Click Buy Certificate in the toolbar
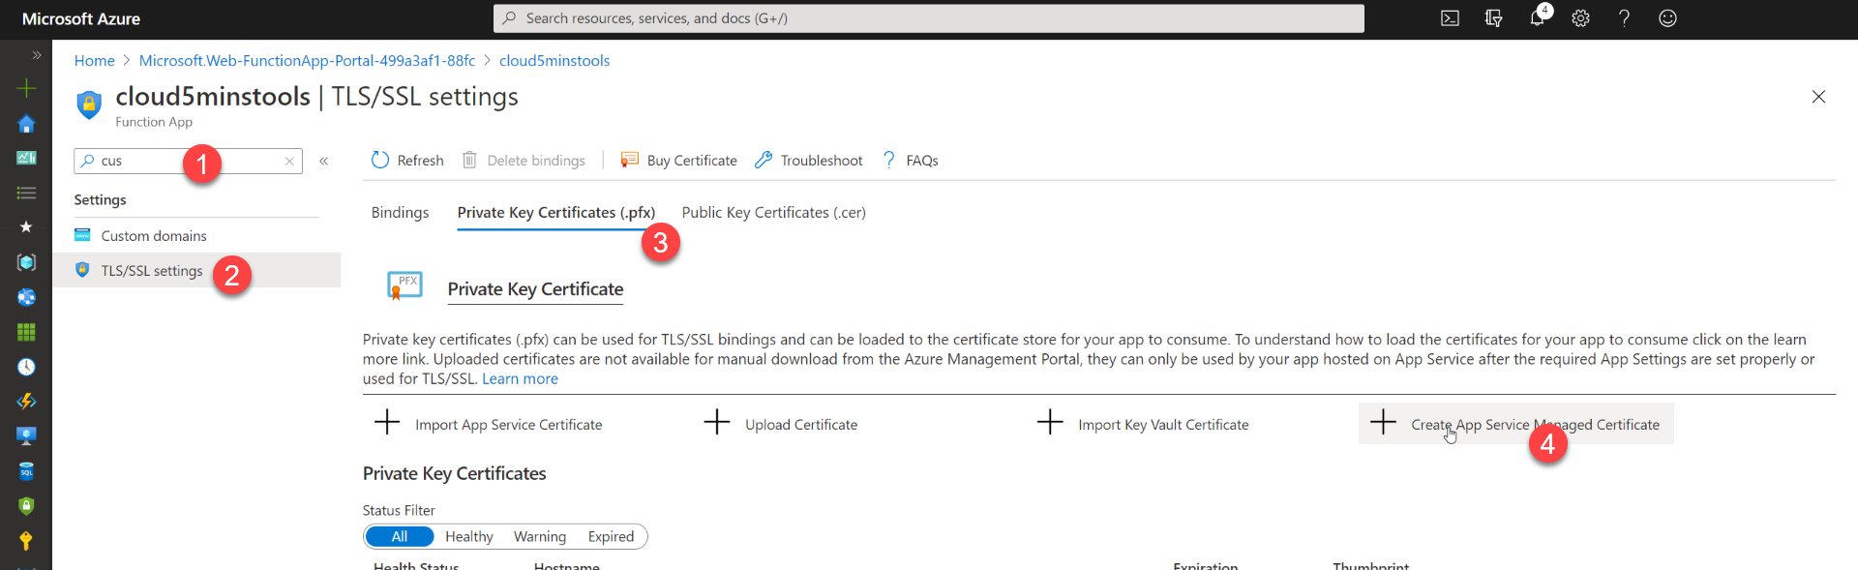 click(x=678, y=160)
